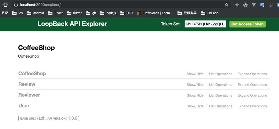Open the OKR bookmarks folder

126,13
